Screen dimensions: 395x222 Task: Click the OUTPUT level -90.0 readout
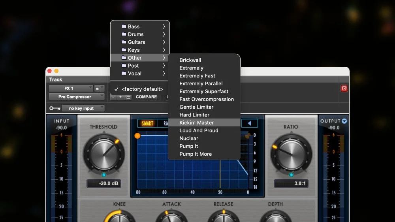coord(334,128)
